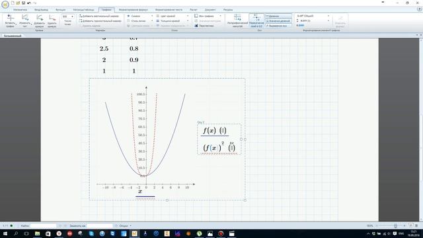Open the Ввод/вывод ribbon tab

click(41, 10)
